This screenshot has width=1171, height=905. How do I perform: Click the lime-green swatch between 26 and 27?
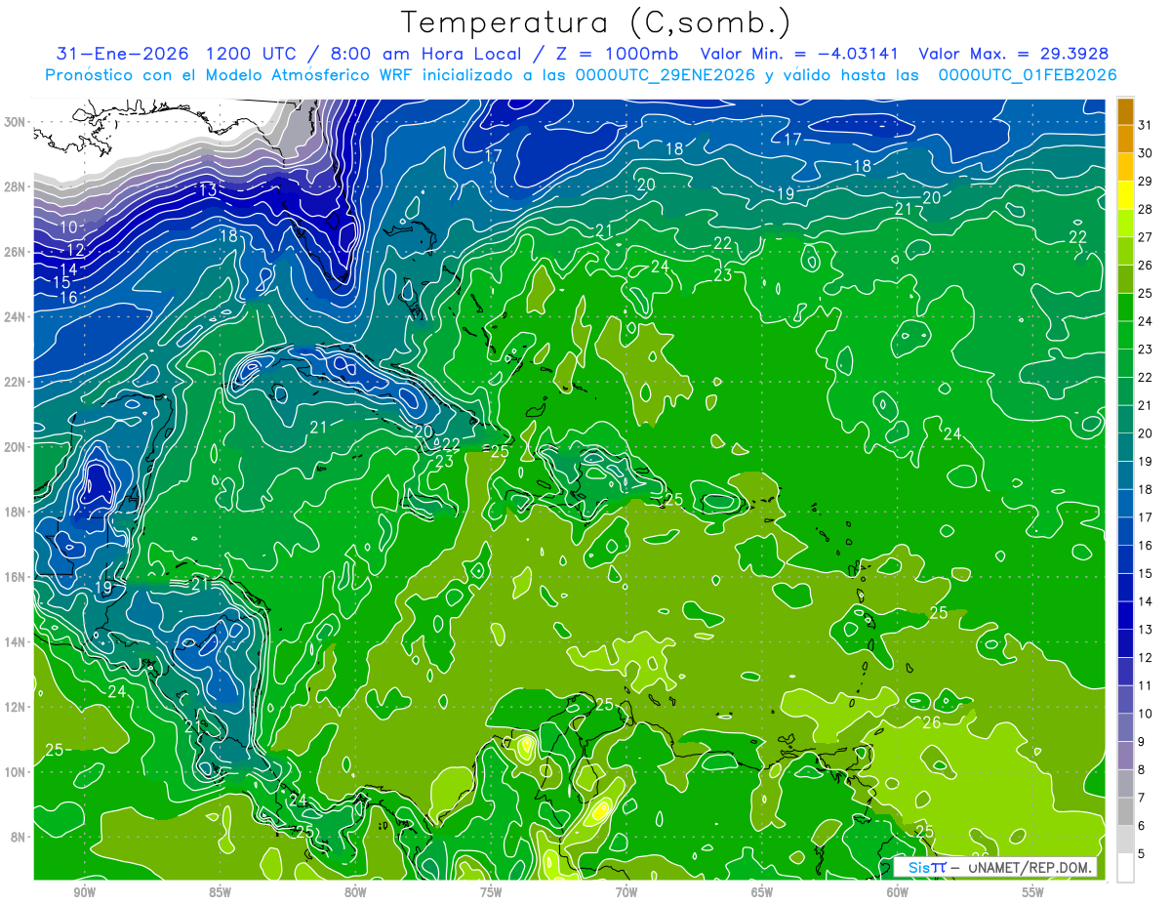click(x=1125, y=251)
